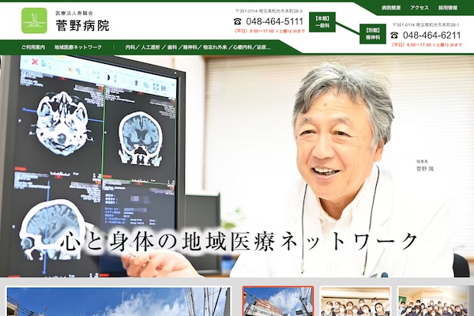Select the red-bordered building thumbnail
The height and width of the screenshot is (316, 474).
coord(278,301)
